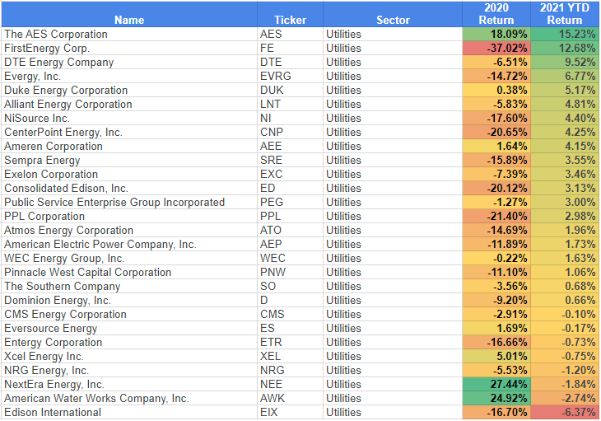Click the -0.10% YTD return cell
601x421 pixels.
coord(565,315)
